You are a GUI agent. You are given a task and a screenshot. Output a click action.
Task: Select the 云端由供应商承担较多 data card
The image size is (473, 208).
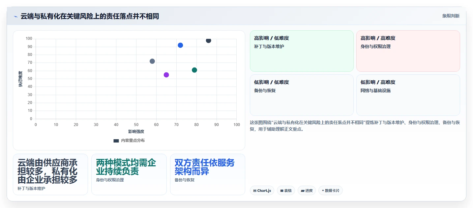pyautogui.click(x=50, y=174)
